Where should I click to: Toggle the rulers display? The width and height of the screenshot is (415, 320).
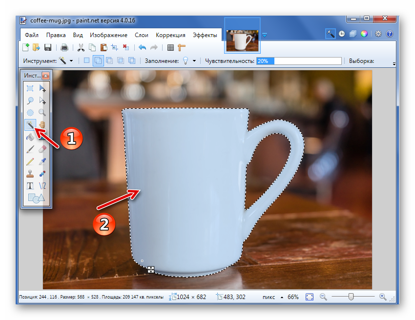point(182,47)
